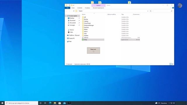This screenshot has height=105, width=187.
Task: Select OneDrive - Personal in the sidebar
Action: [x=74, y=35]
